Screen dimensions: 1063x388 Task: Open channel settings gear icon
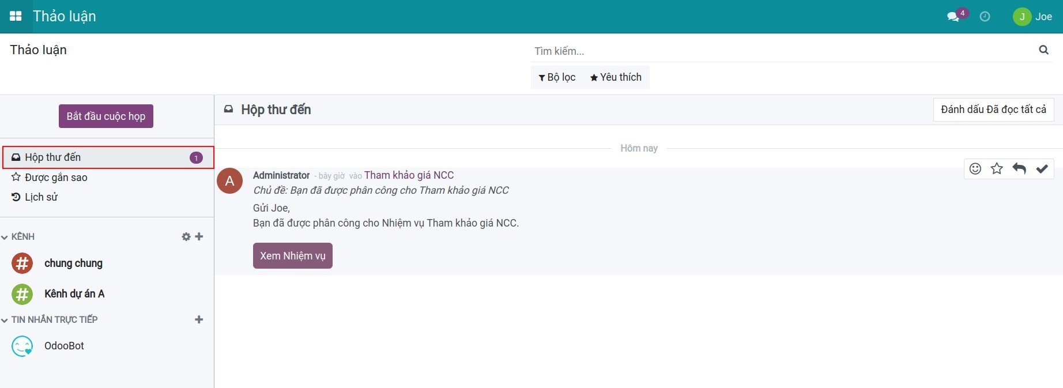pos(186,237)
